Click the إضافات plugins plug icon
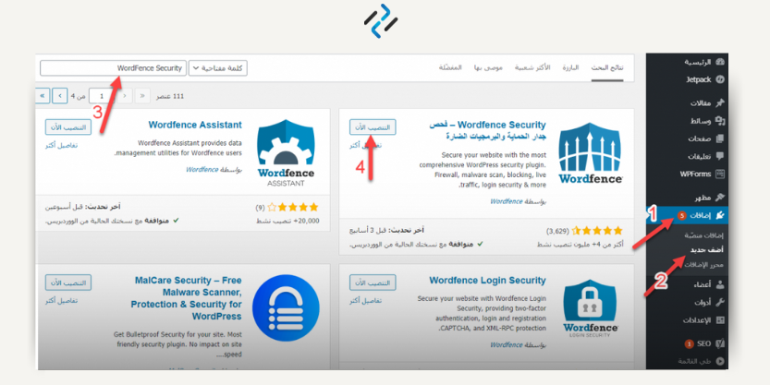The width and height of the screenshot is (770, 385). [x=720, y=215]
